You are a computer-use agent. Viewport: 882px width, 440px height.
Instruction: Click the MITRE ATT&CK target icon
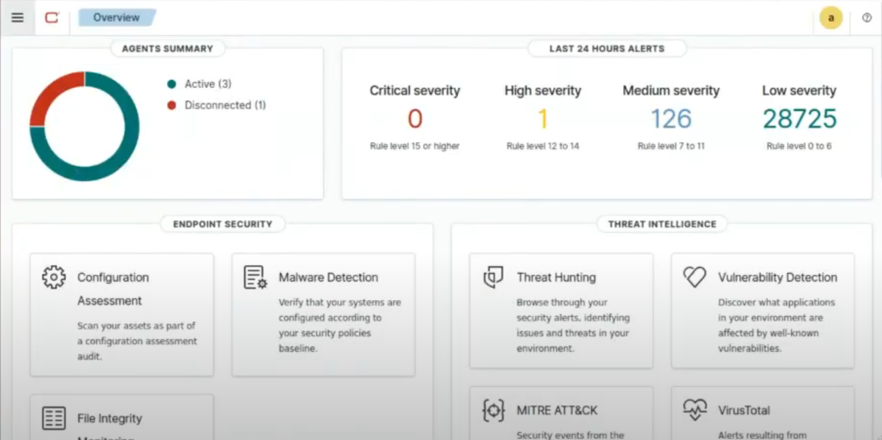493,410
